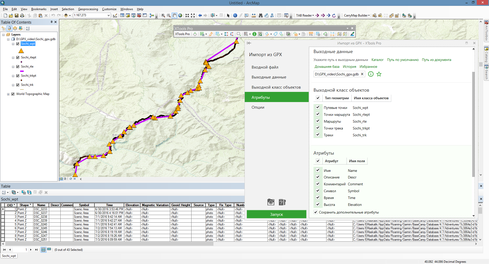
Task: Click the Путь по умолчанию link
Action: 403,60
